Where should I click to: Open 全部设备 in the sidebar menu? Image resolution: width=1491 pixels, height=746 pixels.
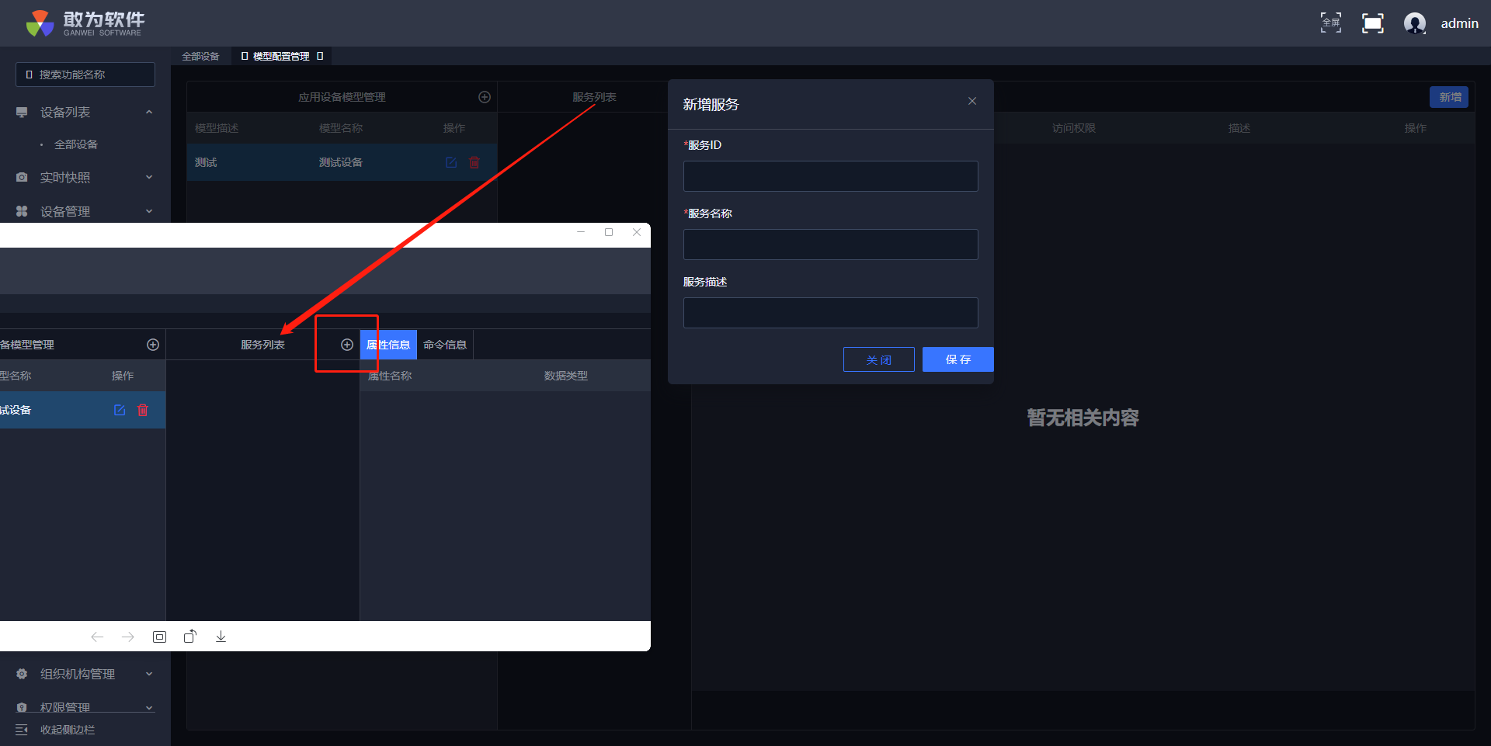click(x=76, y=144)
